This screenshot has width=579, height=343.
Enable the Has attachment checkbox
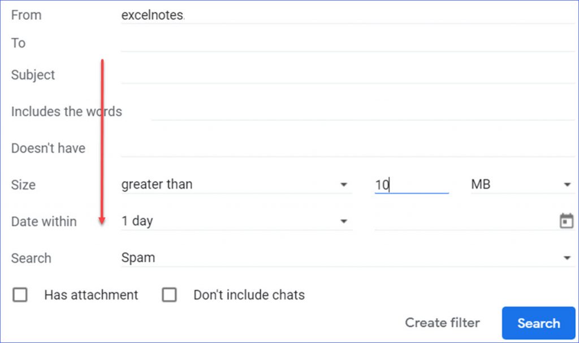pos(20,295)
